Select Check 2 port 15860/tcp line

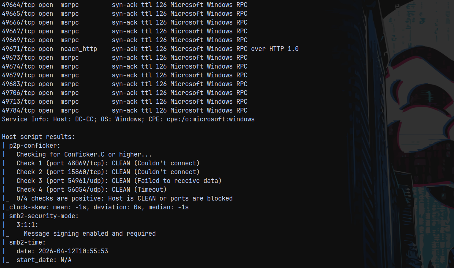coord(108,172)
